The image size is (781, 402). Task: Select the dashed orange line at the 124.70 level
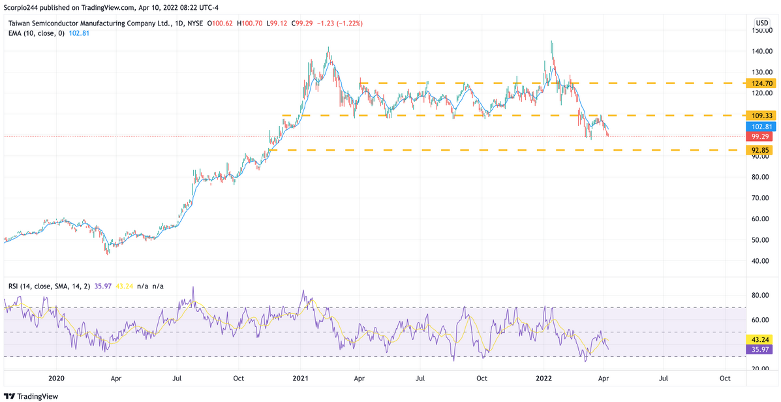(x=552, y=83)
